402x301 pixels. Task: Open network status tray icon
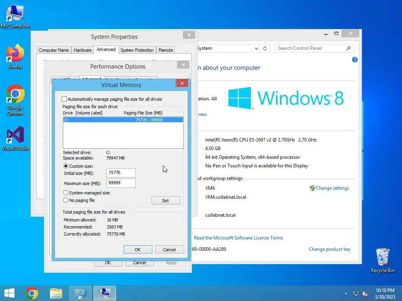(x=356, y=294)
